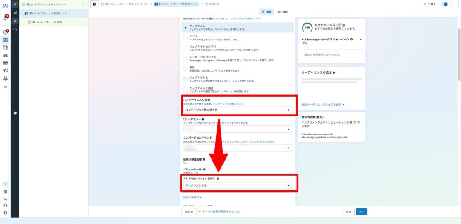This screenshot has width=461, height=224.
Task: Click the search magnifier icon in sidebar
Action: [x=5, y=198]
